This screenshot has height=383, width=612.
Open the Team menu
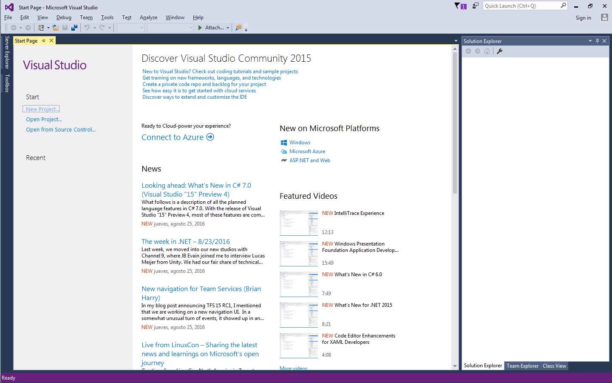tap(86, 17)
